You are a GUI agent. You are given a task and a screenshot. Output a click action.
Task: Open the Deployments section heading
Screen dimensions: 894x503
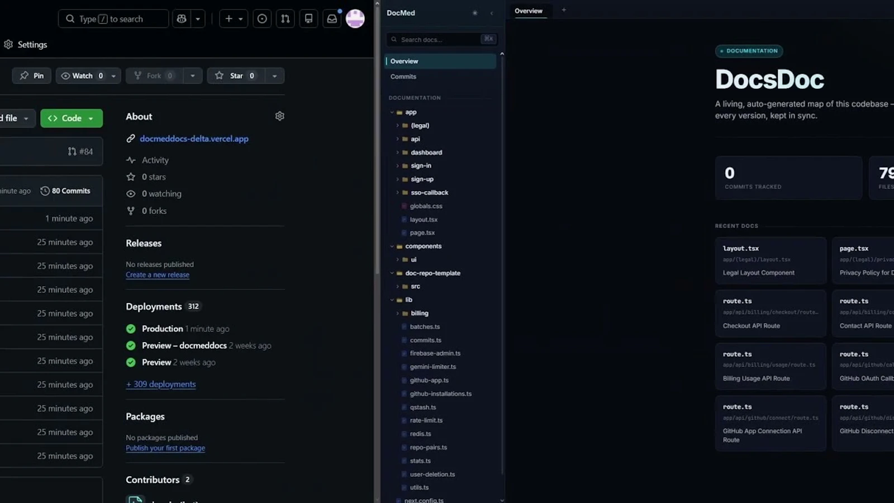point(154,307)
